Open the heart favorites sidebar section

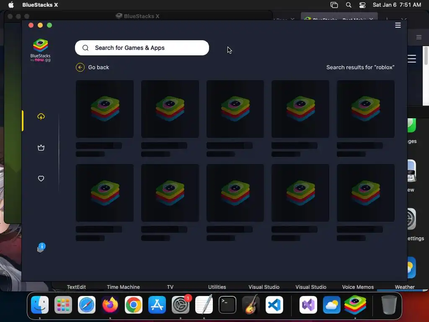(41, 179)
